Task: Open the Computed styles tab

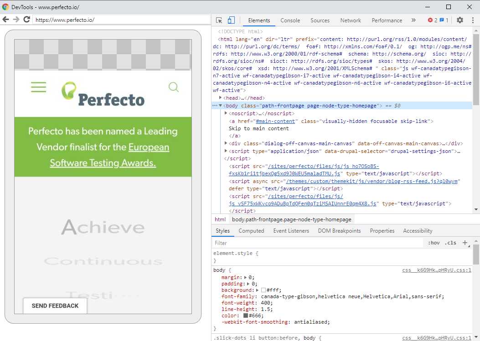Action: 251,230
